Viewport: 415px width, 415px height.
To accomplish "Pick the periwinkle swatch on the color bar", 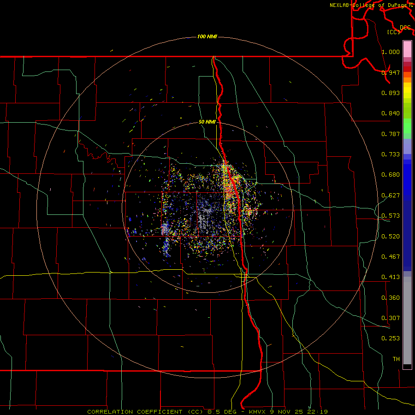I will (407, 146).
